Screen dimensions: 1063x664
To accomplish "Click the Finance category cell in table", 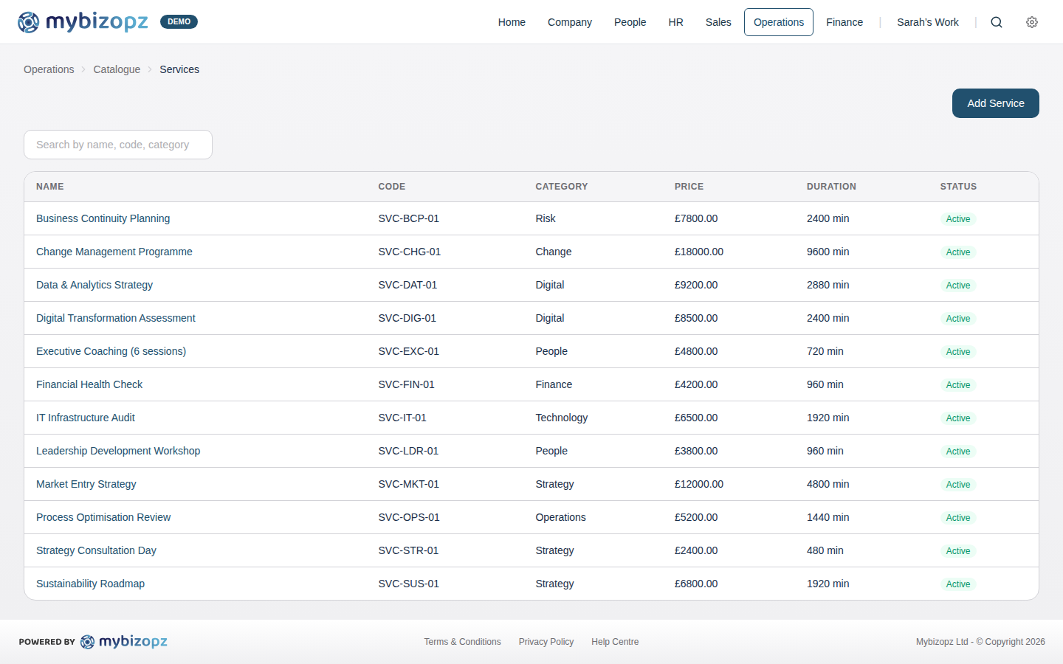I will click(554, 384).
